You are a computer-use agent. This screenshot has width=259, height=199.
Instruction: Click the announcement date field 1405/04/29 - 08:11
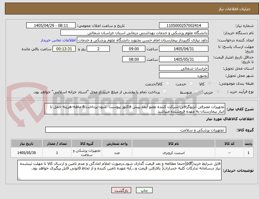tap(51, 25)
